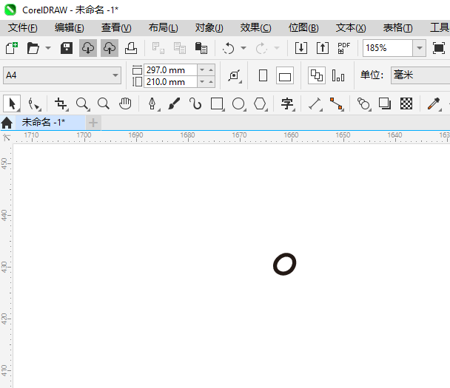Open the units dropdown showing 毫米
This screenshot has height=388, width=450.
click(x=420, y=75)
